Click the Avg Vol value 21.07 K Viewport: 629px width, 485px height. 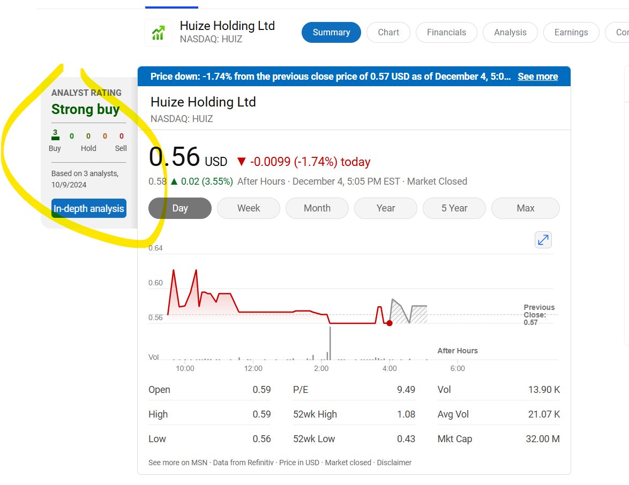tap(544, 414)
